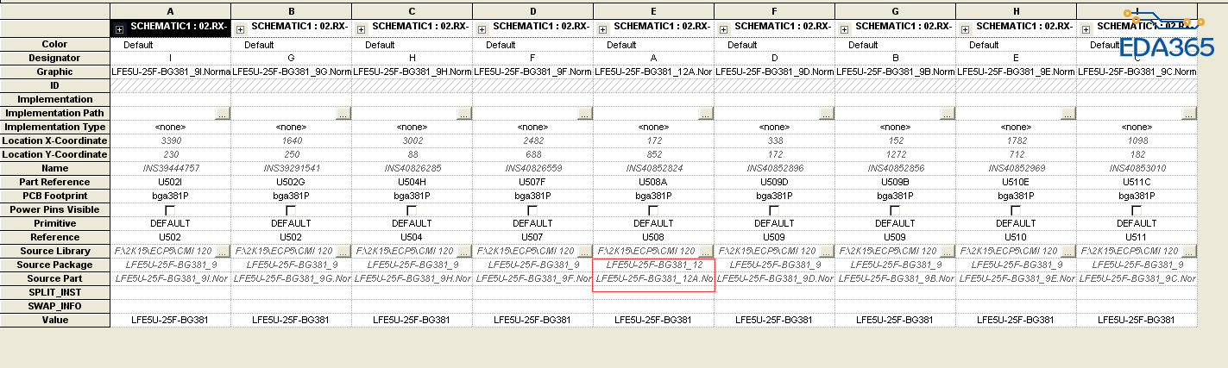Toggle Power Pins Visible checkbox for U502G
The width and height of the screenshot is (1228, 368).
tap(291, 210)
